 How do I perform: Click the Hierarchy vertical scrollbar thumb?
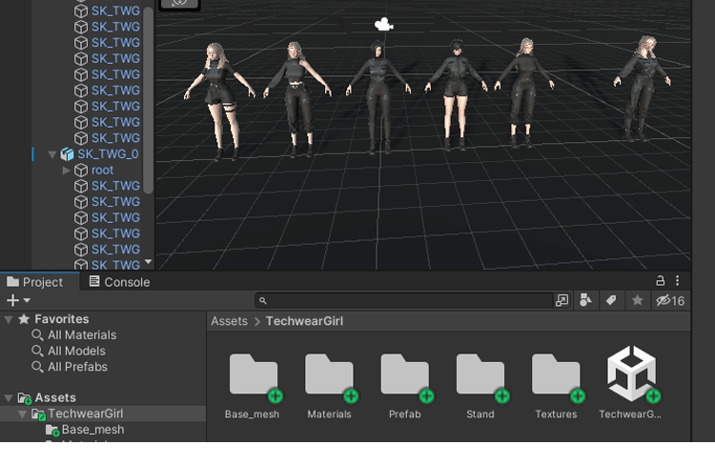click(x=148, y=98)
